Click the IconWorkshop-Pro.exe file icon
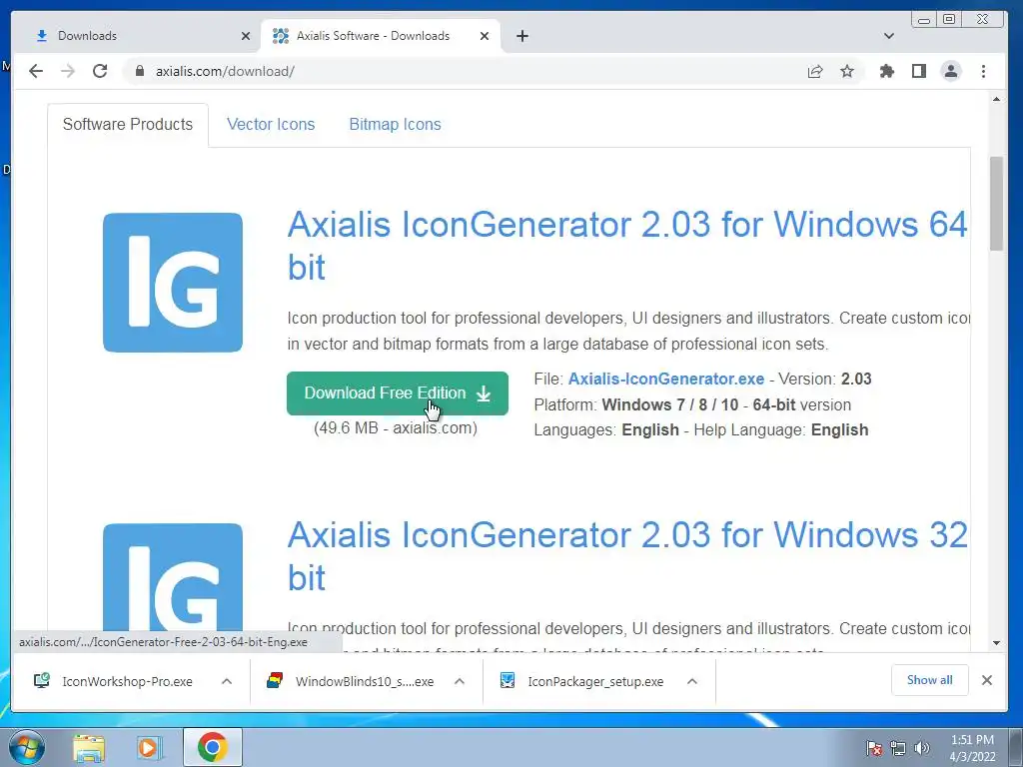This screenshot has width=1023, height=767. pyautogui.click(x=42, y=681)
